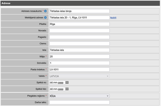Screen dimensions: 161x106
Task: Select the Māja field containing 20
Action: 79,56
